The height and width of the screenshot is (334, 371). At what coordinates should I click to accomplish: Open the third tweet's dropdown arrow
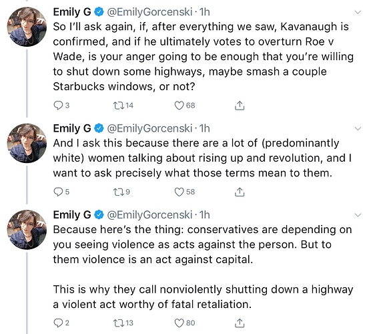pyautogui.click(x=358, y=215)
